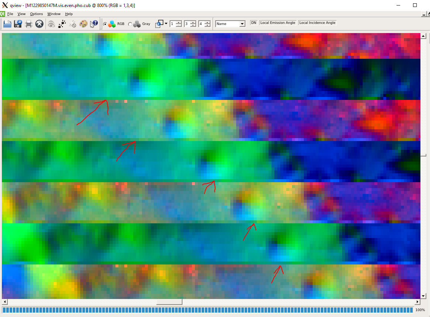The image size is (430, 317).
Task: Click the Gray cubes icon
Action: [137, 24]
